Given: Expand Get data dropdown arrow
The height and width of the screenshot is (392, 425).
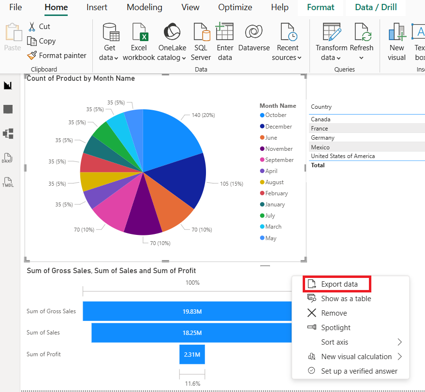Looking at the screenshot, I should point(116,58).
